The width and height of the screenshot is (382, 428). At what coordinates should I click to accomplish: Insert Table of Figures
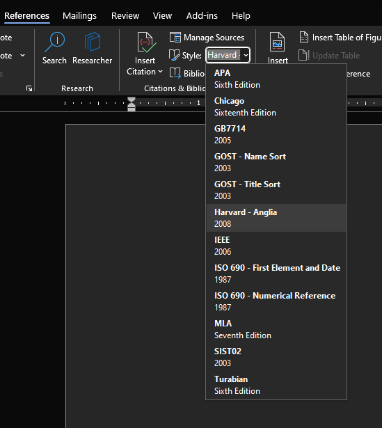tap(340, 38)
